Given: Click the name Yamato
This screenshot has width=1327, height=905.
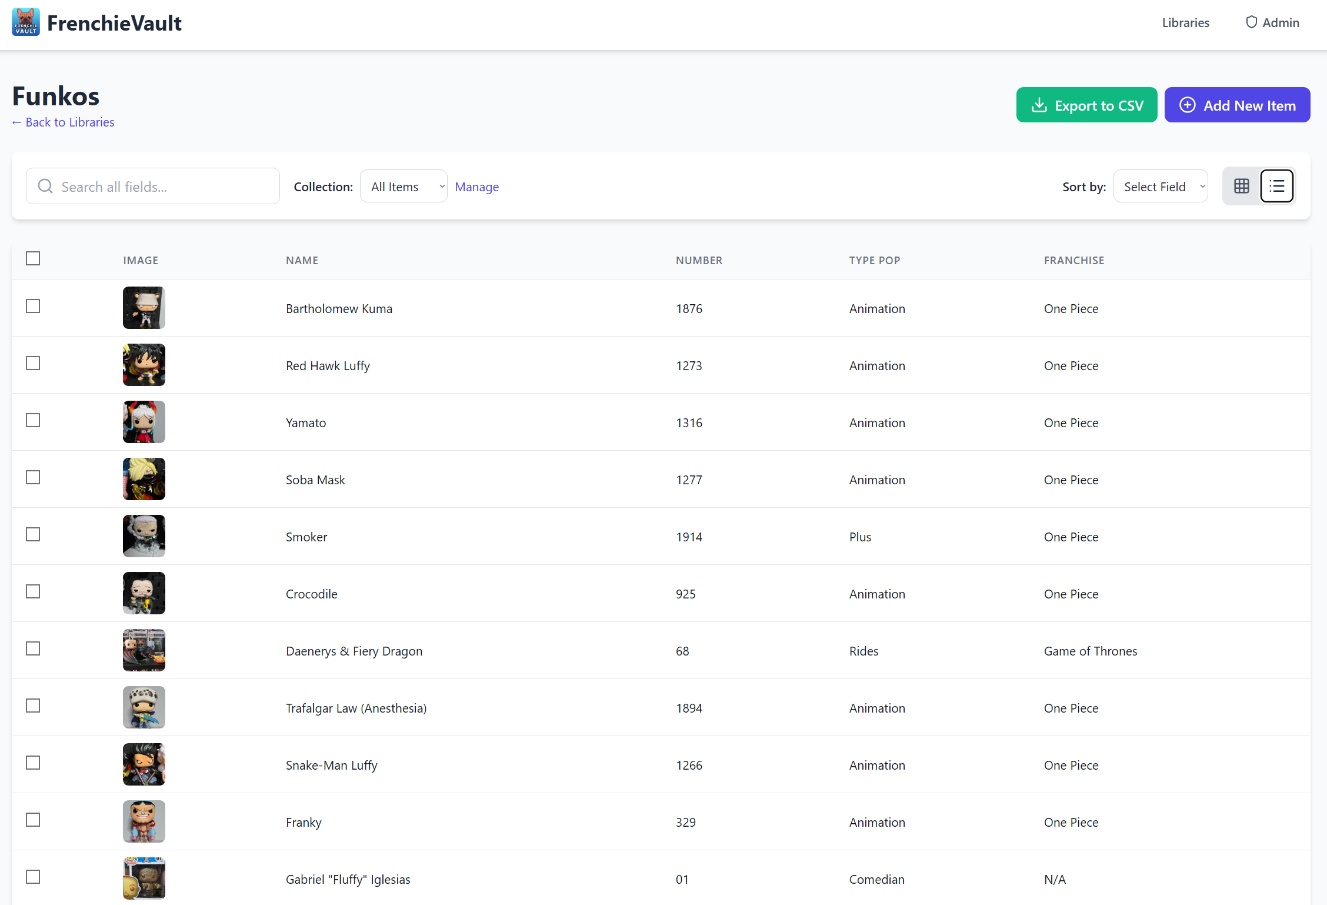Looking at the screenshot, I should (306, 423).
